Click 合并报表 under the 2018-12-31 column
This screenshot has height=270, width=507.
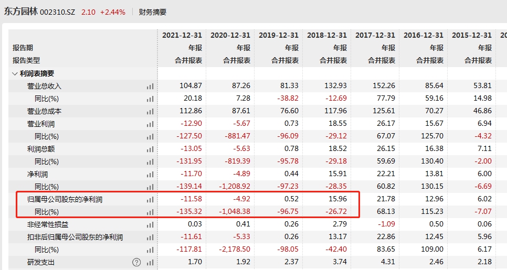click(x=333, y=60)
